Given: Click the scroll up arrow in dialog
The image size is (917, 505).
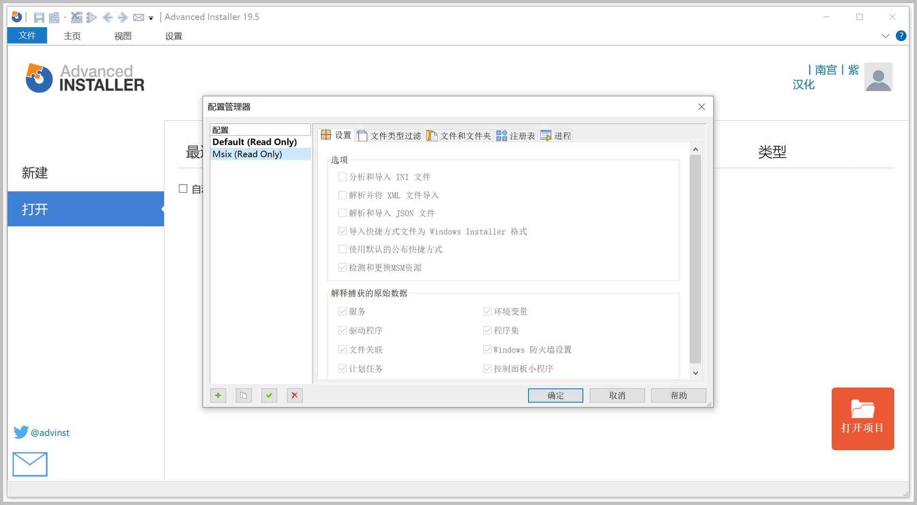Looking at the screenshot, I should pyautogui.click(x=695, y=149).
